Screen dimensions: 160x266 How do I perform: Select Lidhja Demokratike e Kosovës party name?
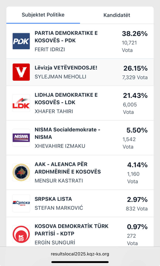point(66,99)
